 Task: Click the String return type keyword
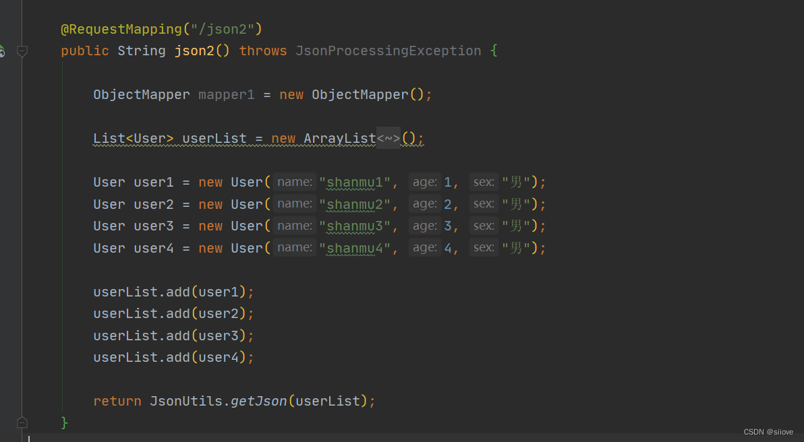141,51
